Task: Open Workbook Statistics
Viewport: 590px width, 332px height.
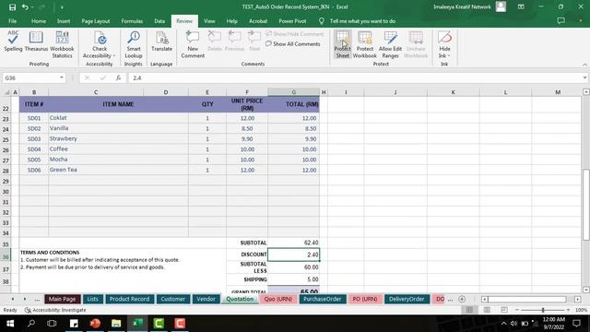Action: click(62, 44)
